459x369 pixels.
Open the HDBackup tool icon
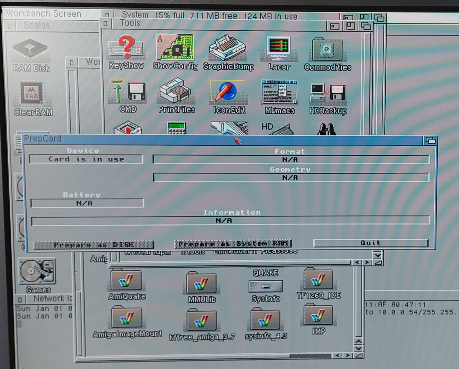[328, 98]
